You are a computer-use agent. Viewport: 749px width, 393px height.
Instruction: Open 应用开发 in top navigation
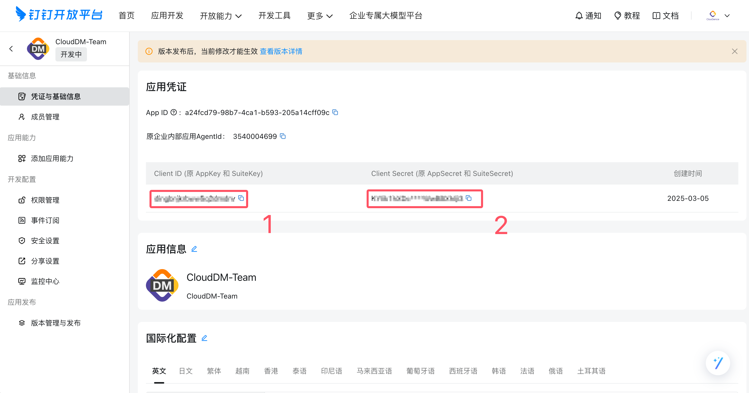[167, 16]
